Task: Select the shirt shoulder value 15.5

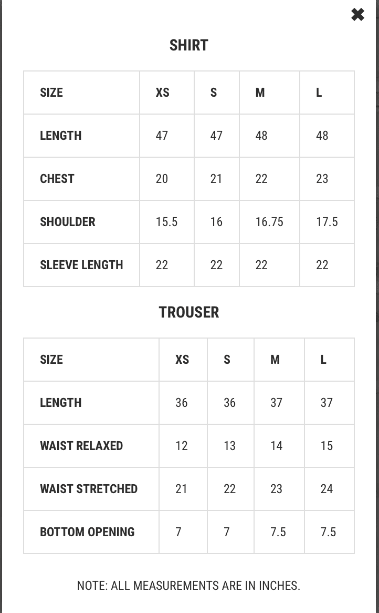Action: coord(167,222)
